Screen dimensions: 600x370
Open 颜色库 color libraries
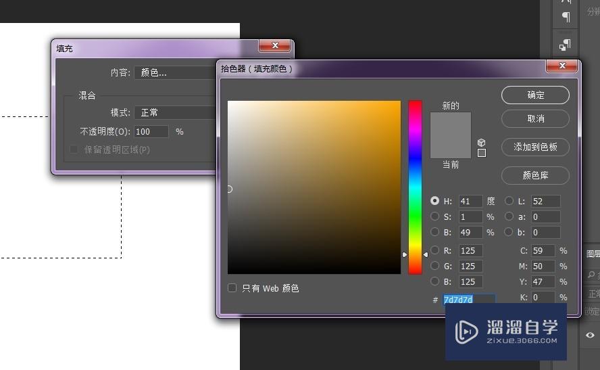tap(535, 175)
